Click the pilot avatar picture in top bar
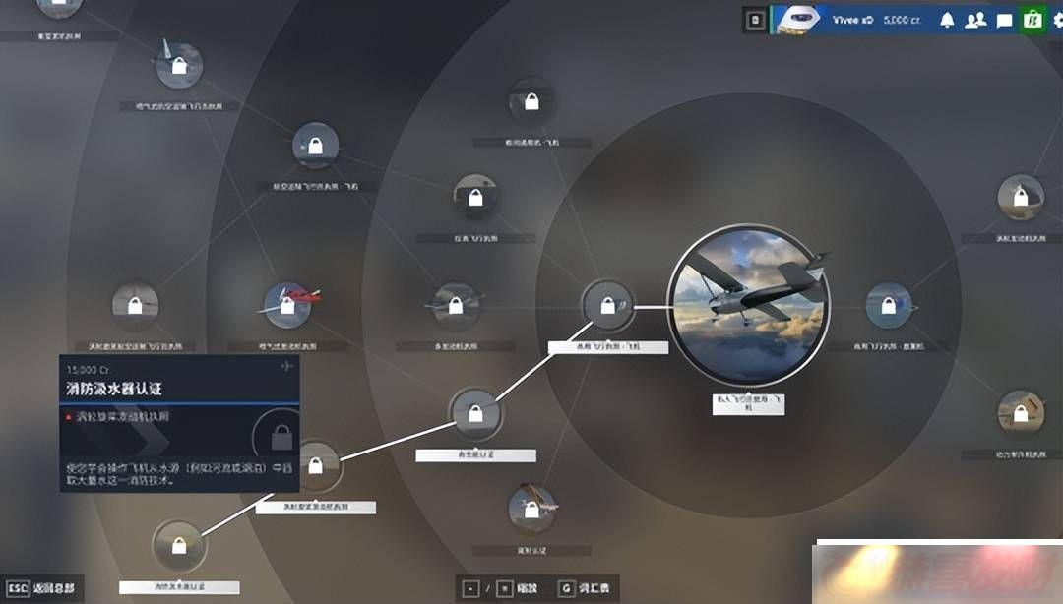The height and width of the screenshot is (604, 1063). tap(797, 20)
